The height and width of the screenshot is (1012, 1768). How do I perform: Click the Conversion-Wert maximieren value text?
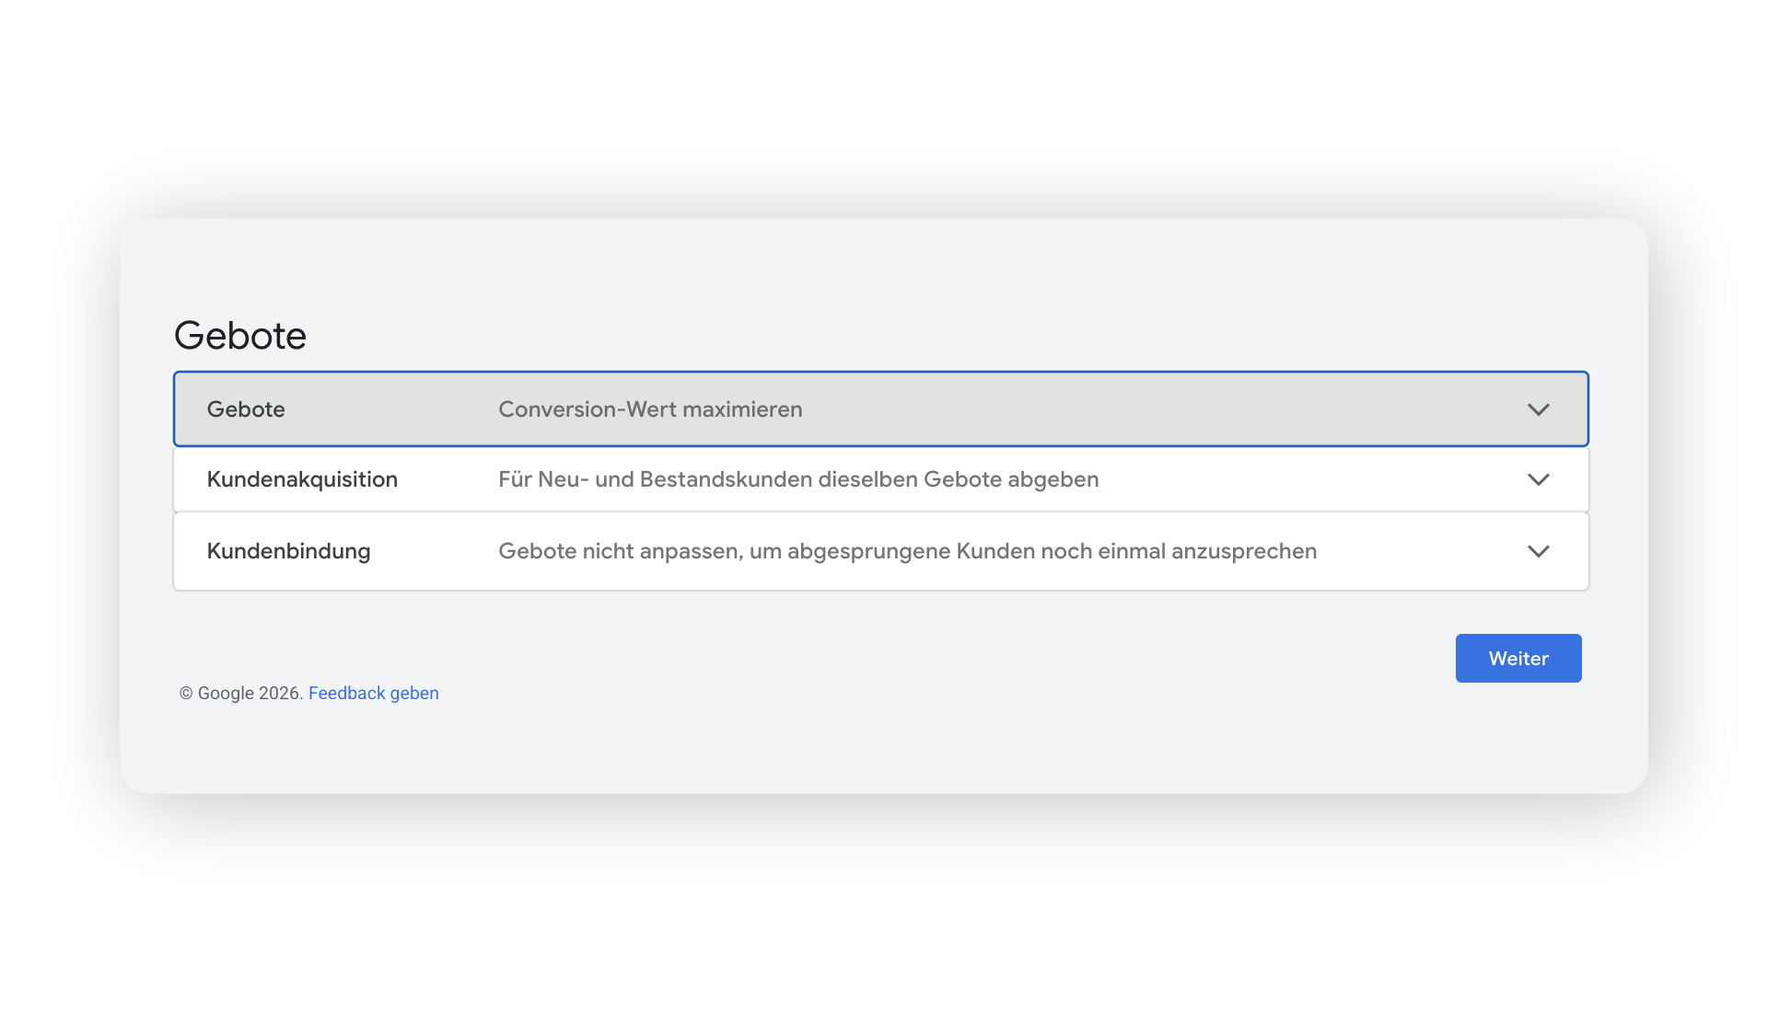(x=650, y=409)
